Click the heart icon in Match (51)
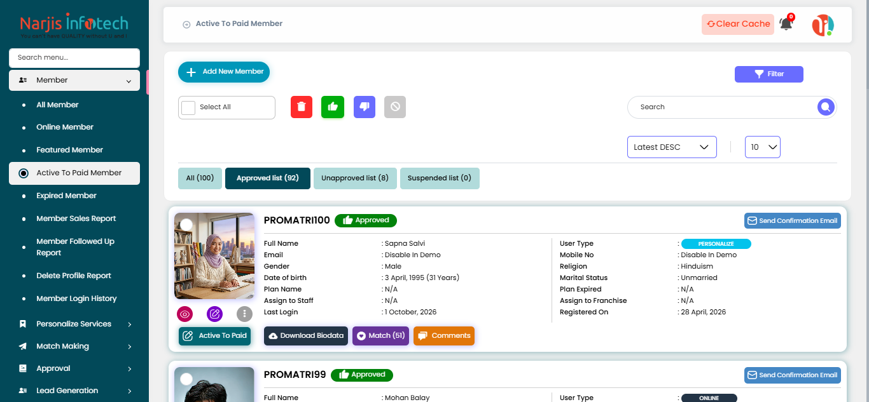The height and width of the screenshot is (402, 869). [361, 336]
